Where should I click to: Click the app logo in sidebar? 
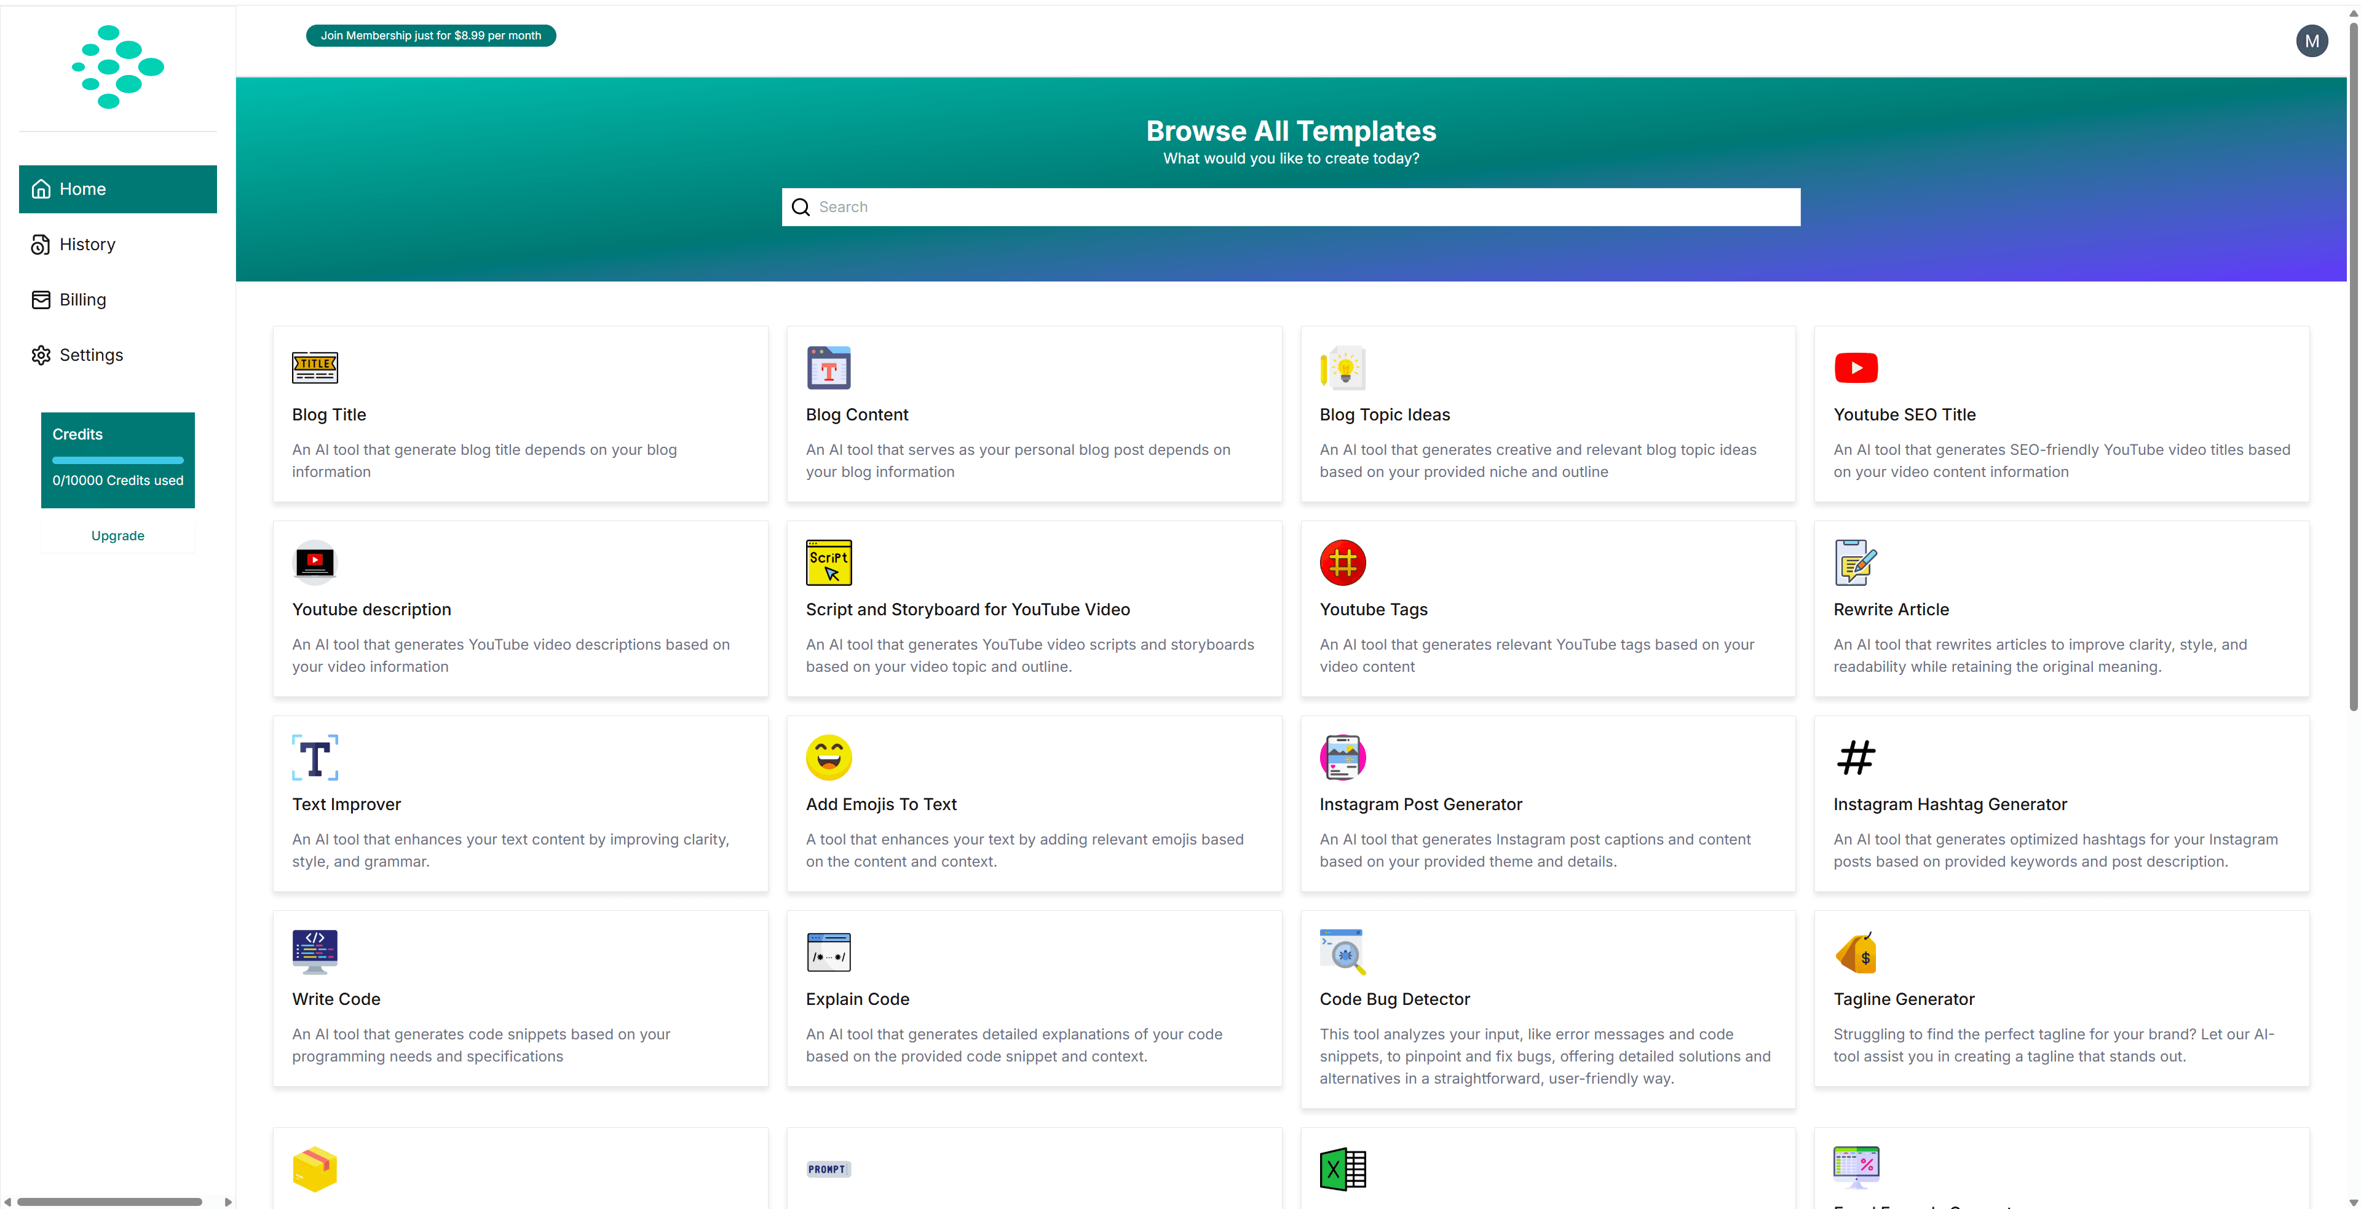[x=117, y=67]
